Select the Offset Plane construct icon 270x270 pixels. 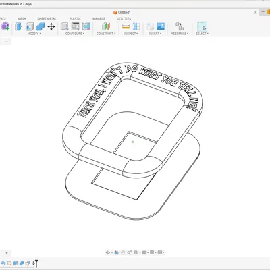pos(106,26)
